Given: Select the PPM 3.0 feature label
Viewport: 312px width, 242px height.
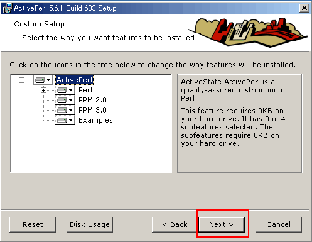Looking at the screenshot, I should pos(92,110).
